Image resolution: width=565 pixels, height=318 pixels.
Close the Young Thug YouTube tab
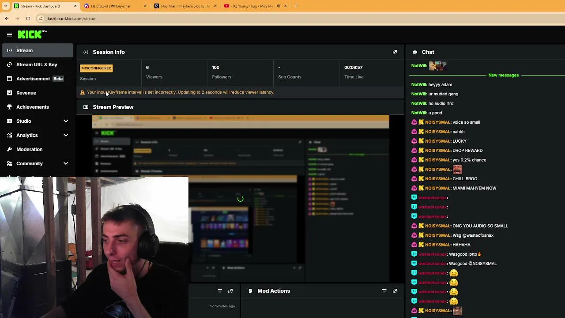(285, 6)
